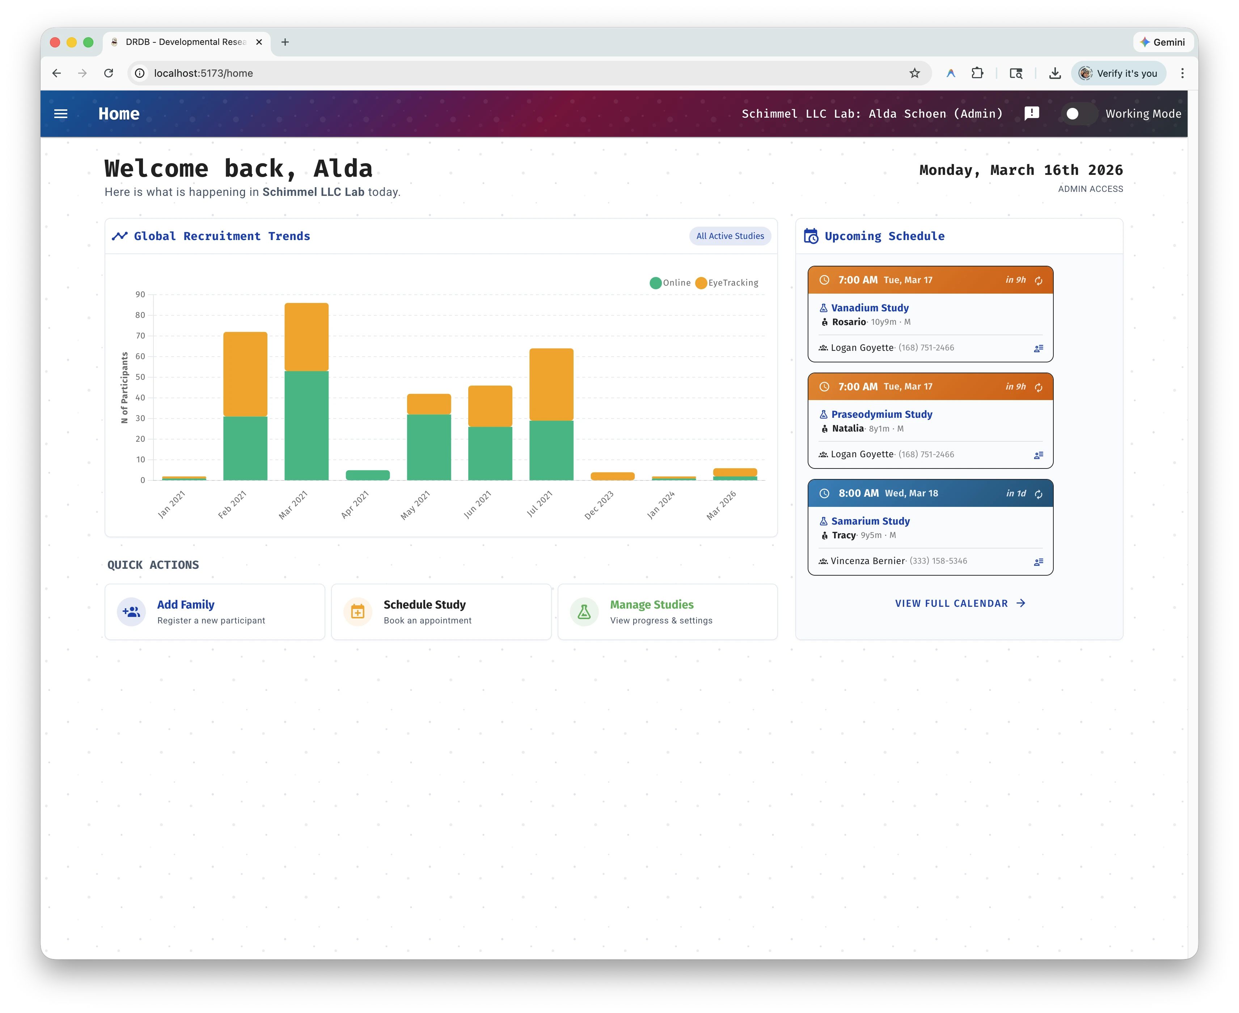Open Chrome extensions puzzle icon
This screenshot has height=1013, width=1239.
coord(977,73)
